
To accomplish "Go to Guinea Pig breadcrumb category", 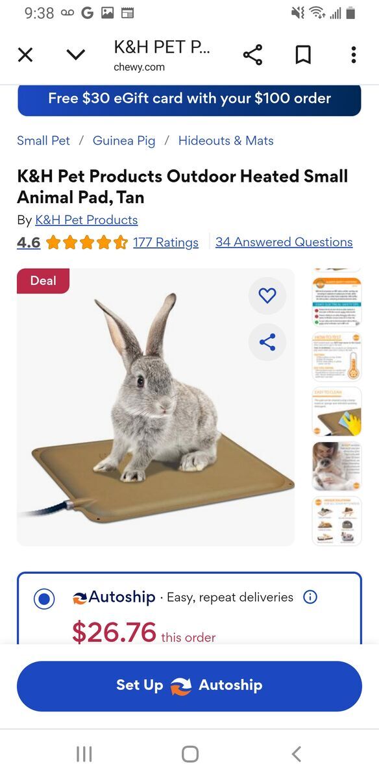I will (124, 140).
